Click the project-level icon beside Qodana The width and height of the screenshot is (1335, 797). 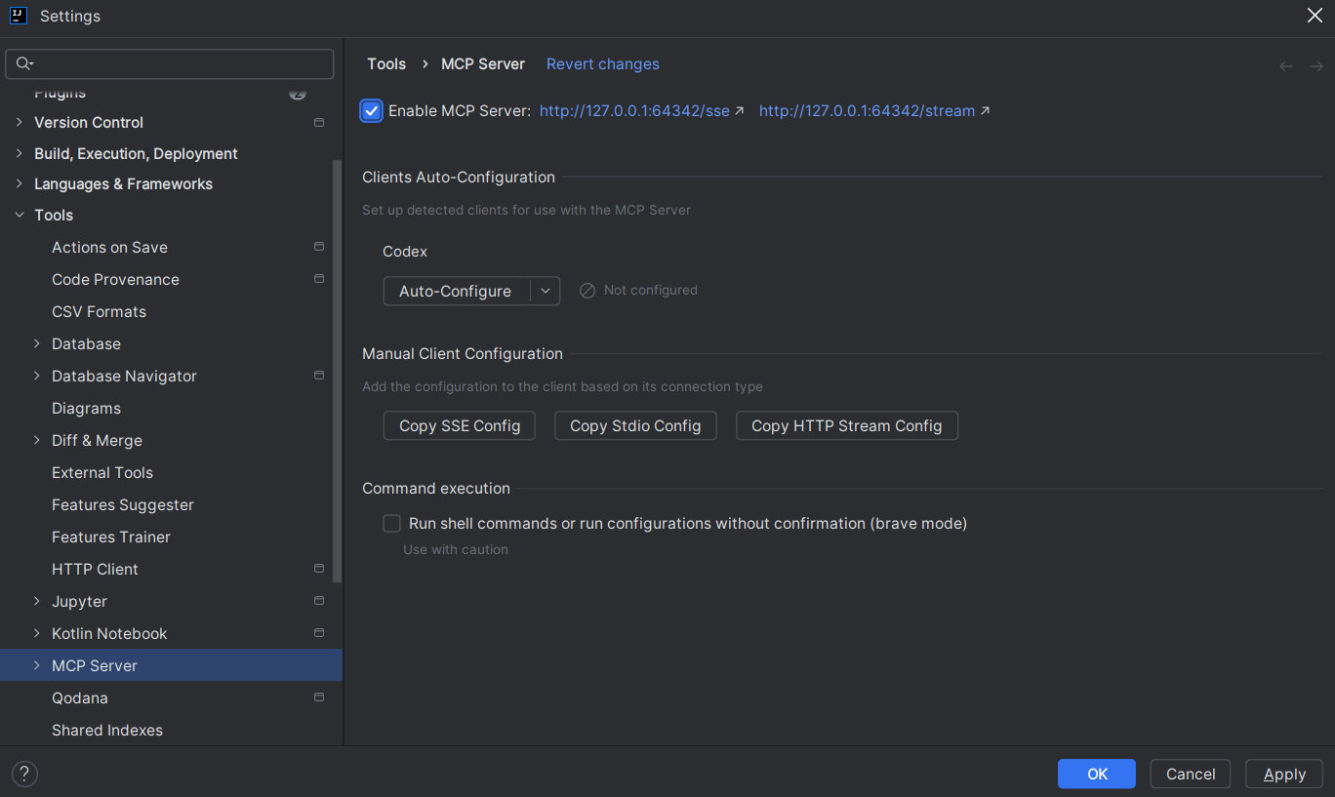[x=319, y=698]
